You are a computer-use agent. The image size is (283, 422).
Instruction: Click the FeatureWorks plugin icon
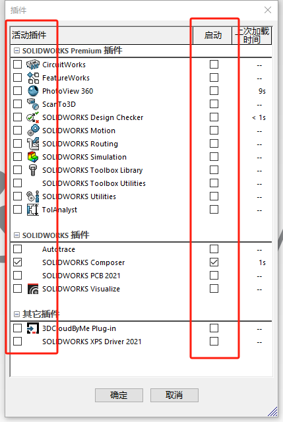33,78
